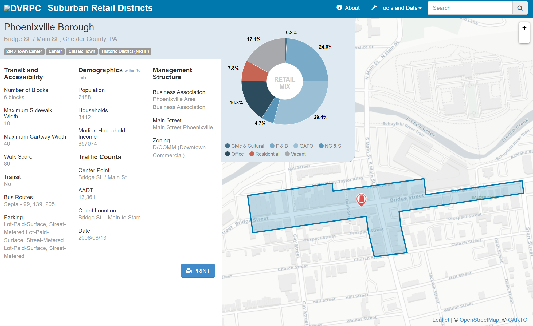533x326 pixels.
Task: Click the wrench Tools icon
Action: [374, 8]
